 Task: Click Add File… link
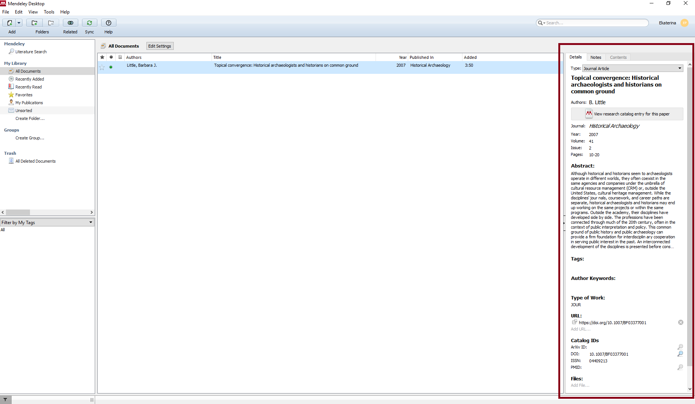tap(580, 385)
